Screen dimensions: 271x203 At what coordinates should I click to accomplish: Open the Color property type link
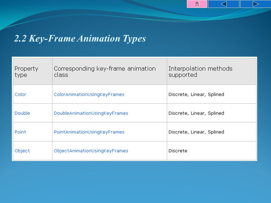point(20,94)
